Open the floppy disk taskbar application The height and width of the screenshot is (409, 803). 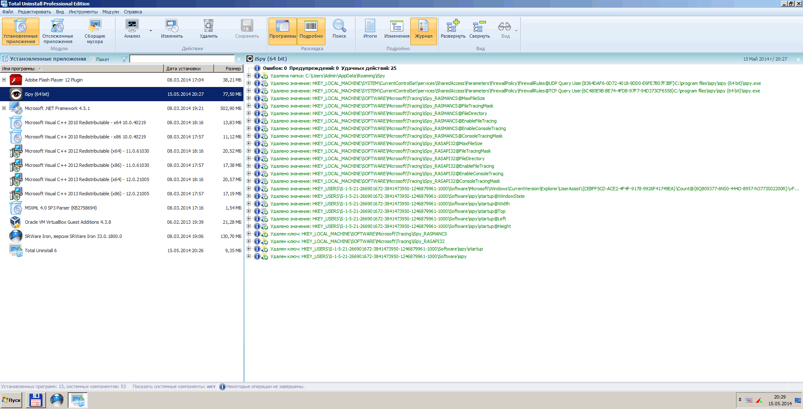point(36,400)
